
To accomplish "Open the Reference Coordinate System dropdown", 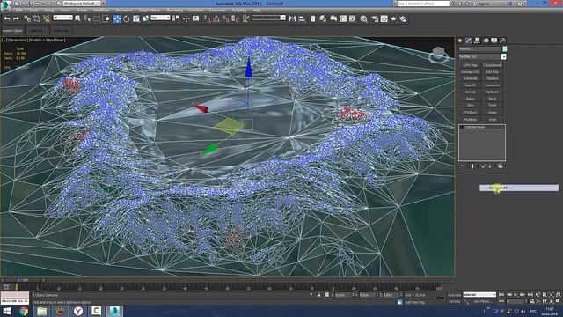I will pos(160,18).
